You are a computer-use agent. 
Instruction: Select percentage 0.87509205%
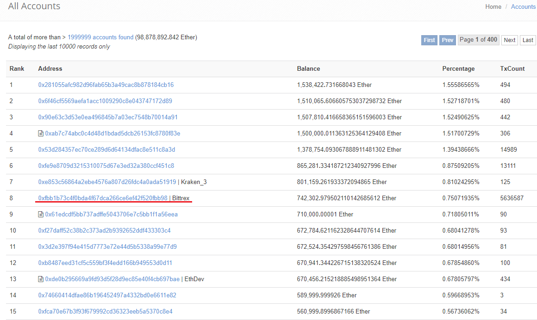pyautogui.click(x=461, y=166)
